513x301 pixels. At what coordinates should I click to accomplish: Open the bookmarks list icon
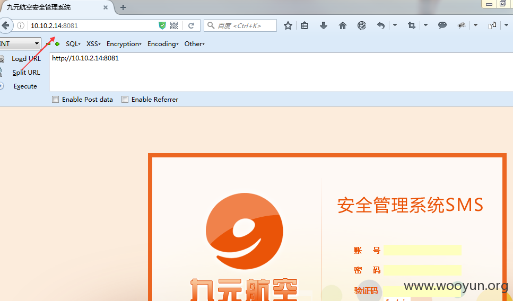(305, 25)
